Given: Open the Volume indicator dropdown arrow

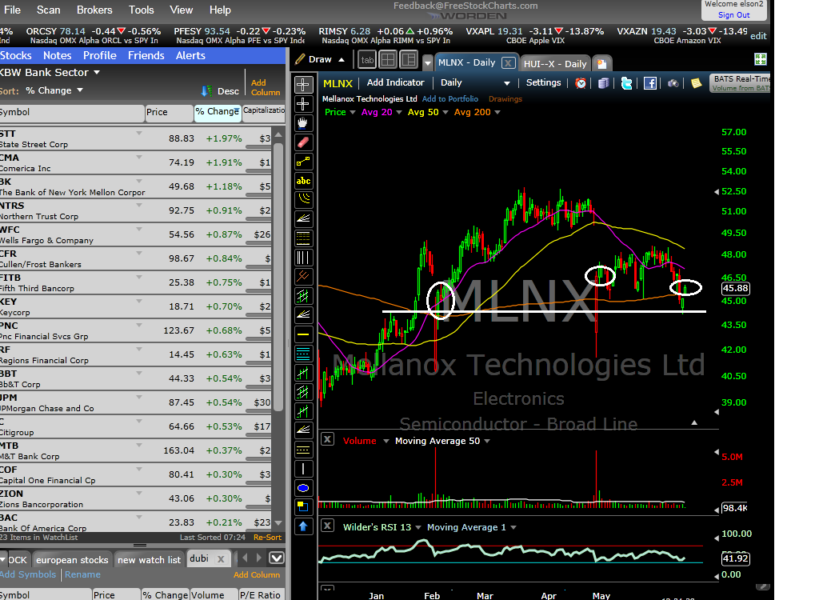Looking at the screenshot, I should click(386, 441).
